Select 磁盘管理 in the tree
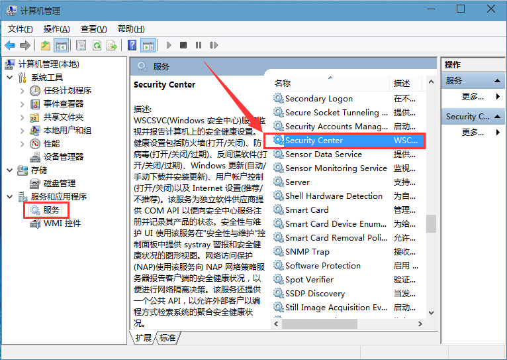507x360 pixels. pos(60,184)
